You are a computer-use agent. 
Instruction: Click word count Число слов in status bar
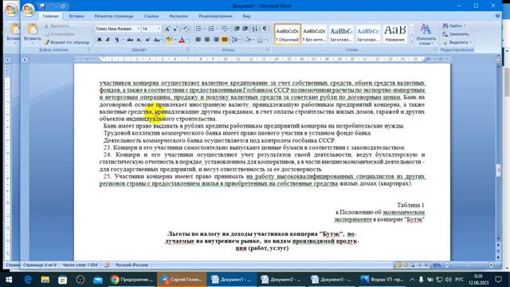click(x=80, y=265)
